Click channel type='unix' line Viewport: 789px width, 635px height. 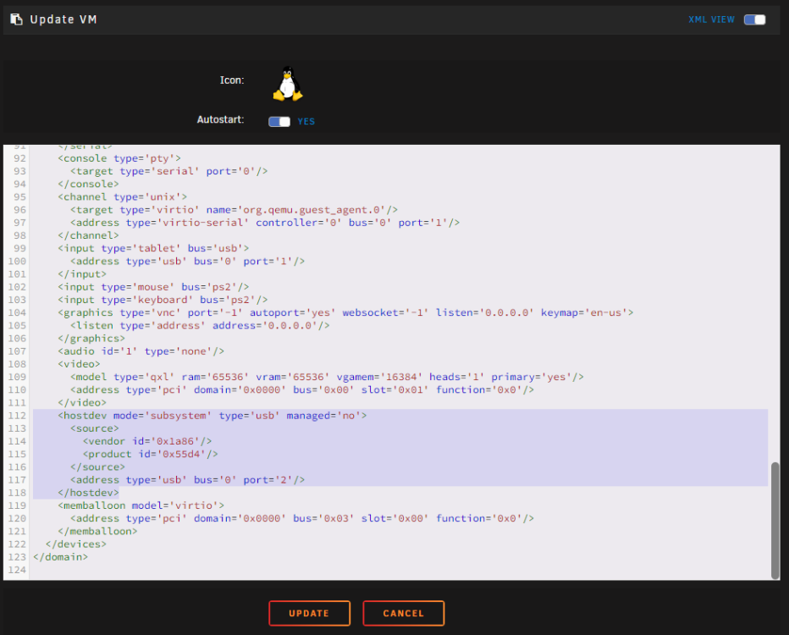point(122,196)
